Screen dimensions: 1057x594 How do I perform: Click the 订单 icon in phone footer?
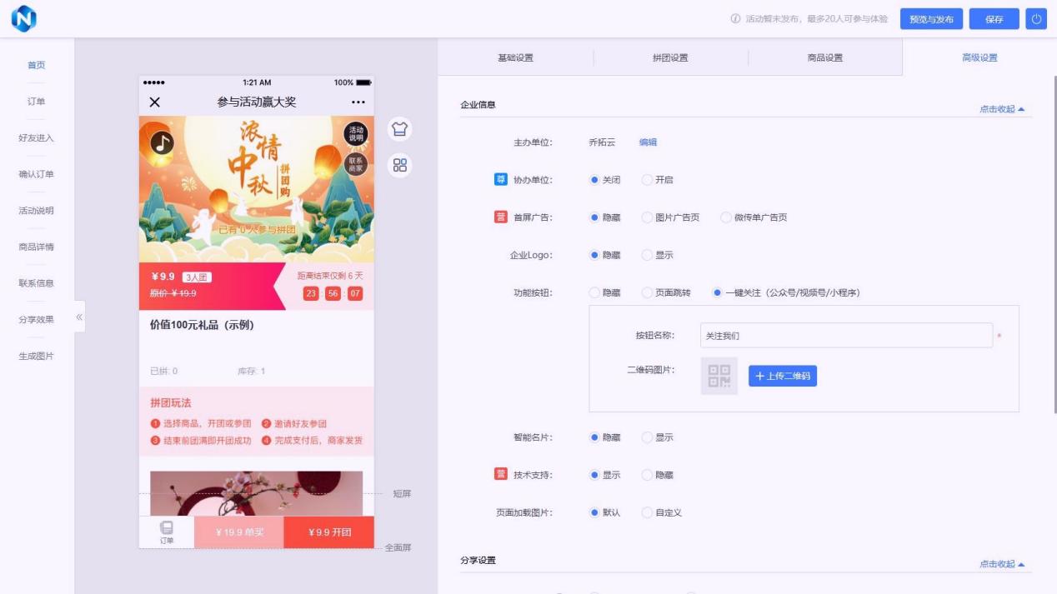pos(167,532)
